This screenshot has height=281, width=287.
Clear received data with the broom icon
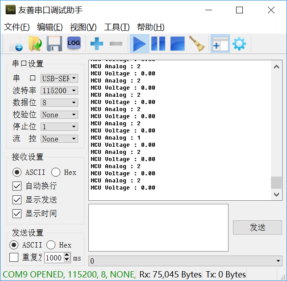pos(197,44)
